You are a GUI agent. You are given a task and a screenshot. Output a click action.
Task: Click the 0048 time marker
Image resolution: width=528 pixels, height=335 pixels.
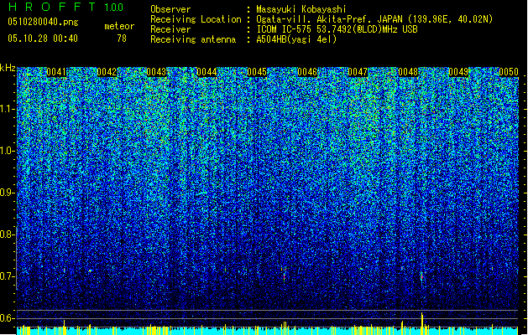tap(408, 72)
